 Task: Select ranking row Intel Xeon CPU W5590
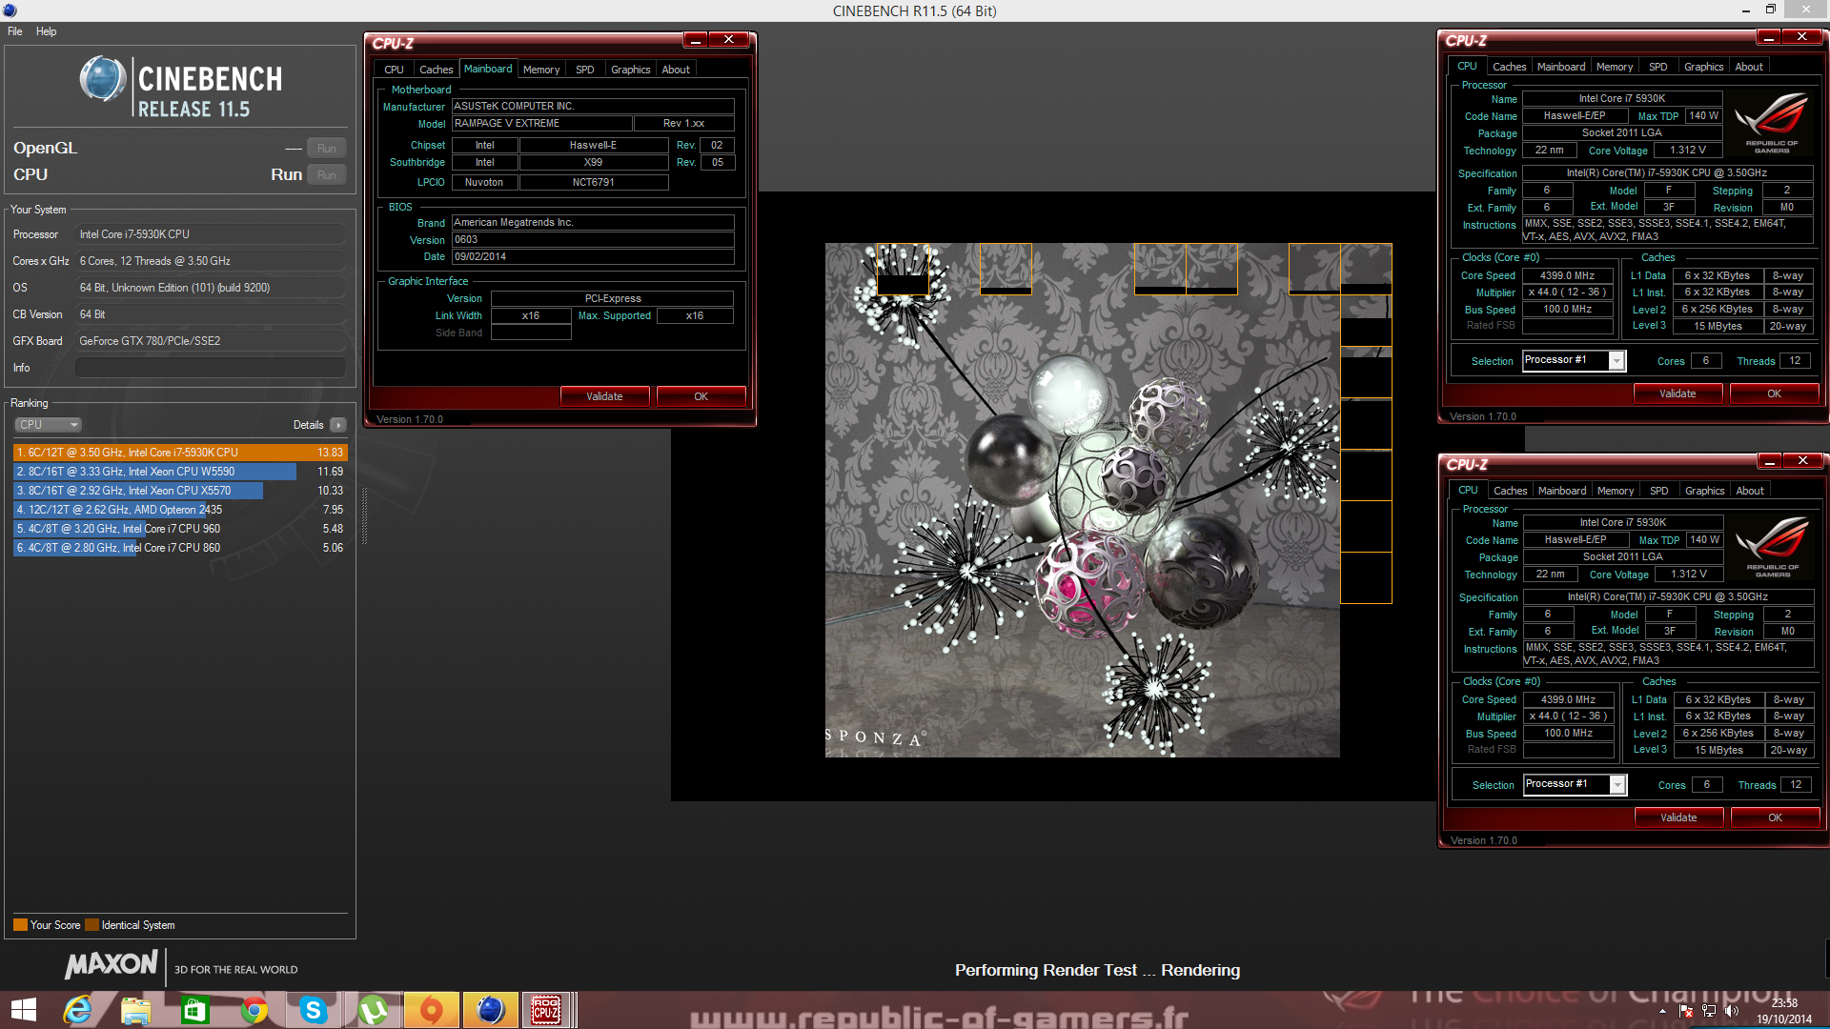point(180,472)
